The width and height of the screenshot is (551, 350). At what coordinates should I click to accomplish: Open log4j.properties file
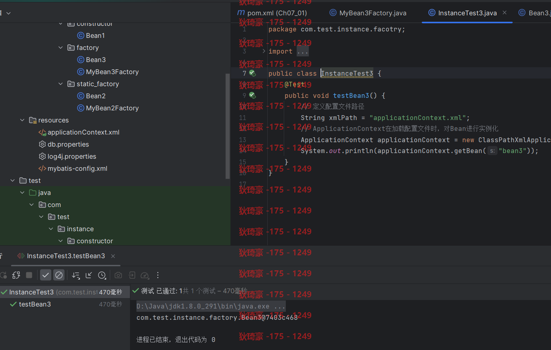point(67,156)
